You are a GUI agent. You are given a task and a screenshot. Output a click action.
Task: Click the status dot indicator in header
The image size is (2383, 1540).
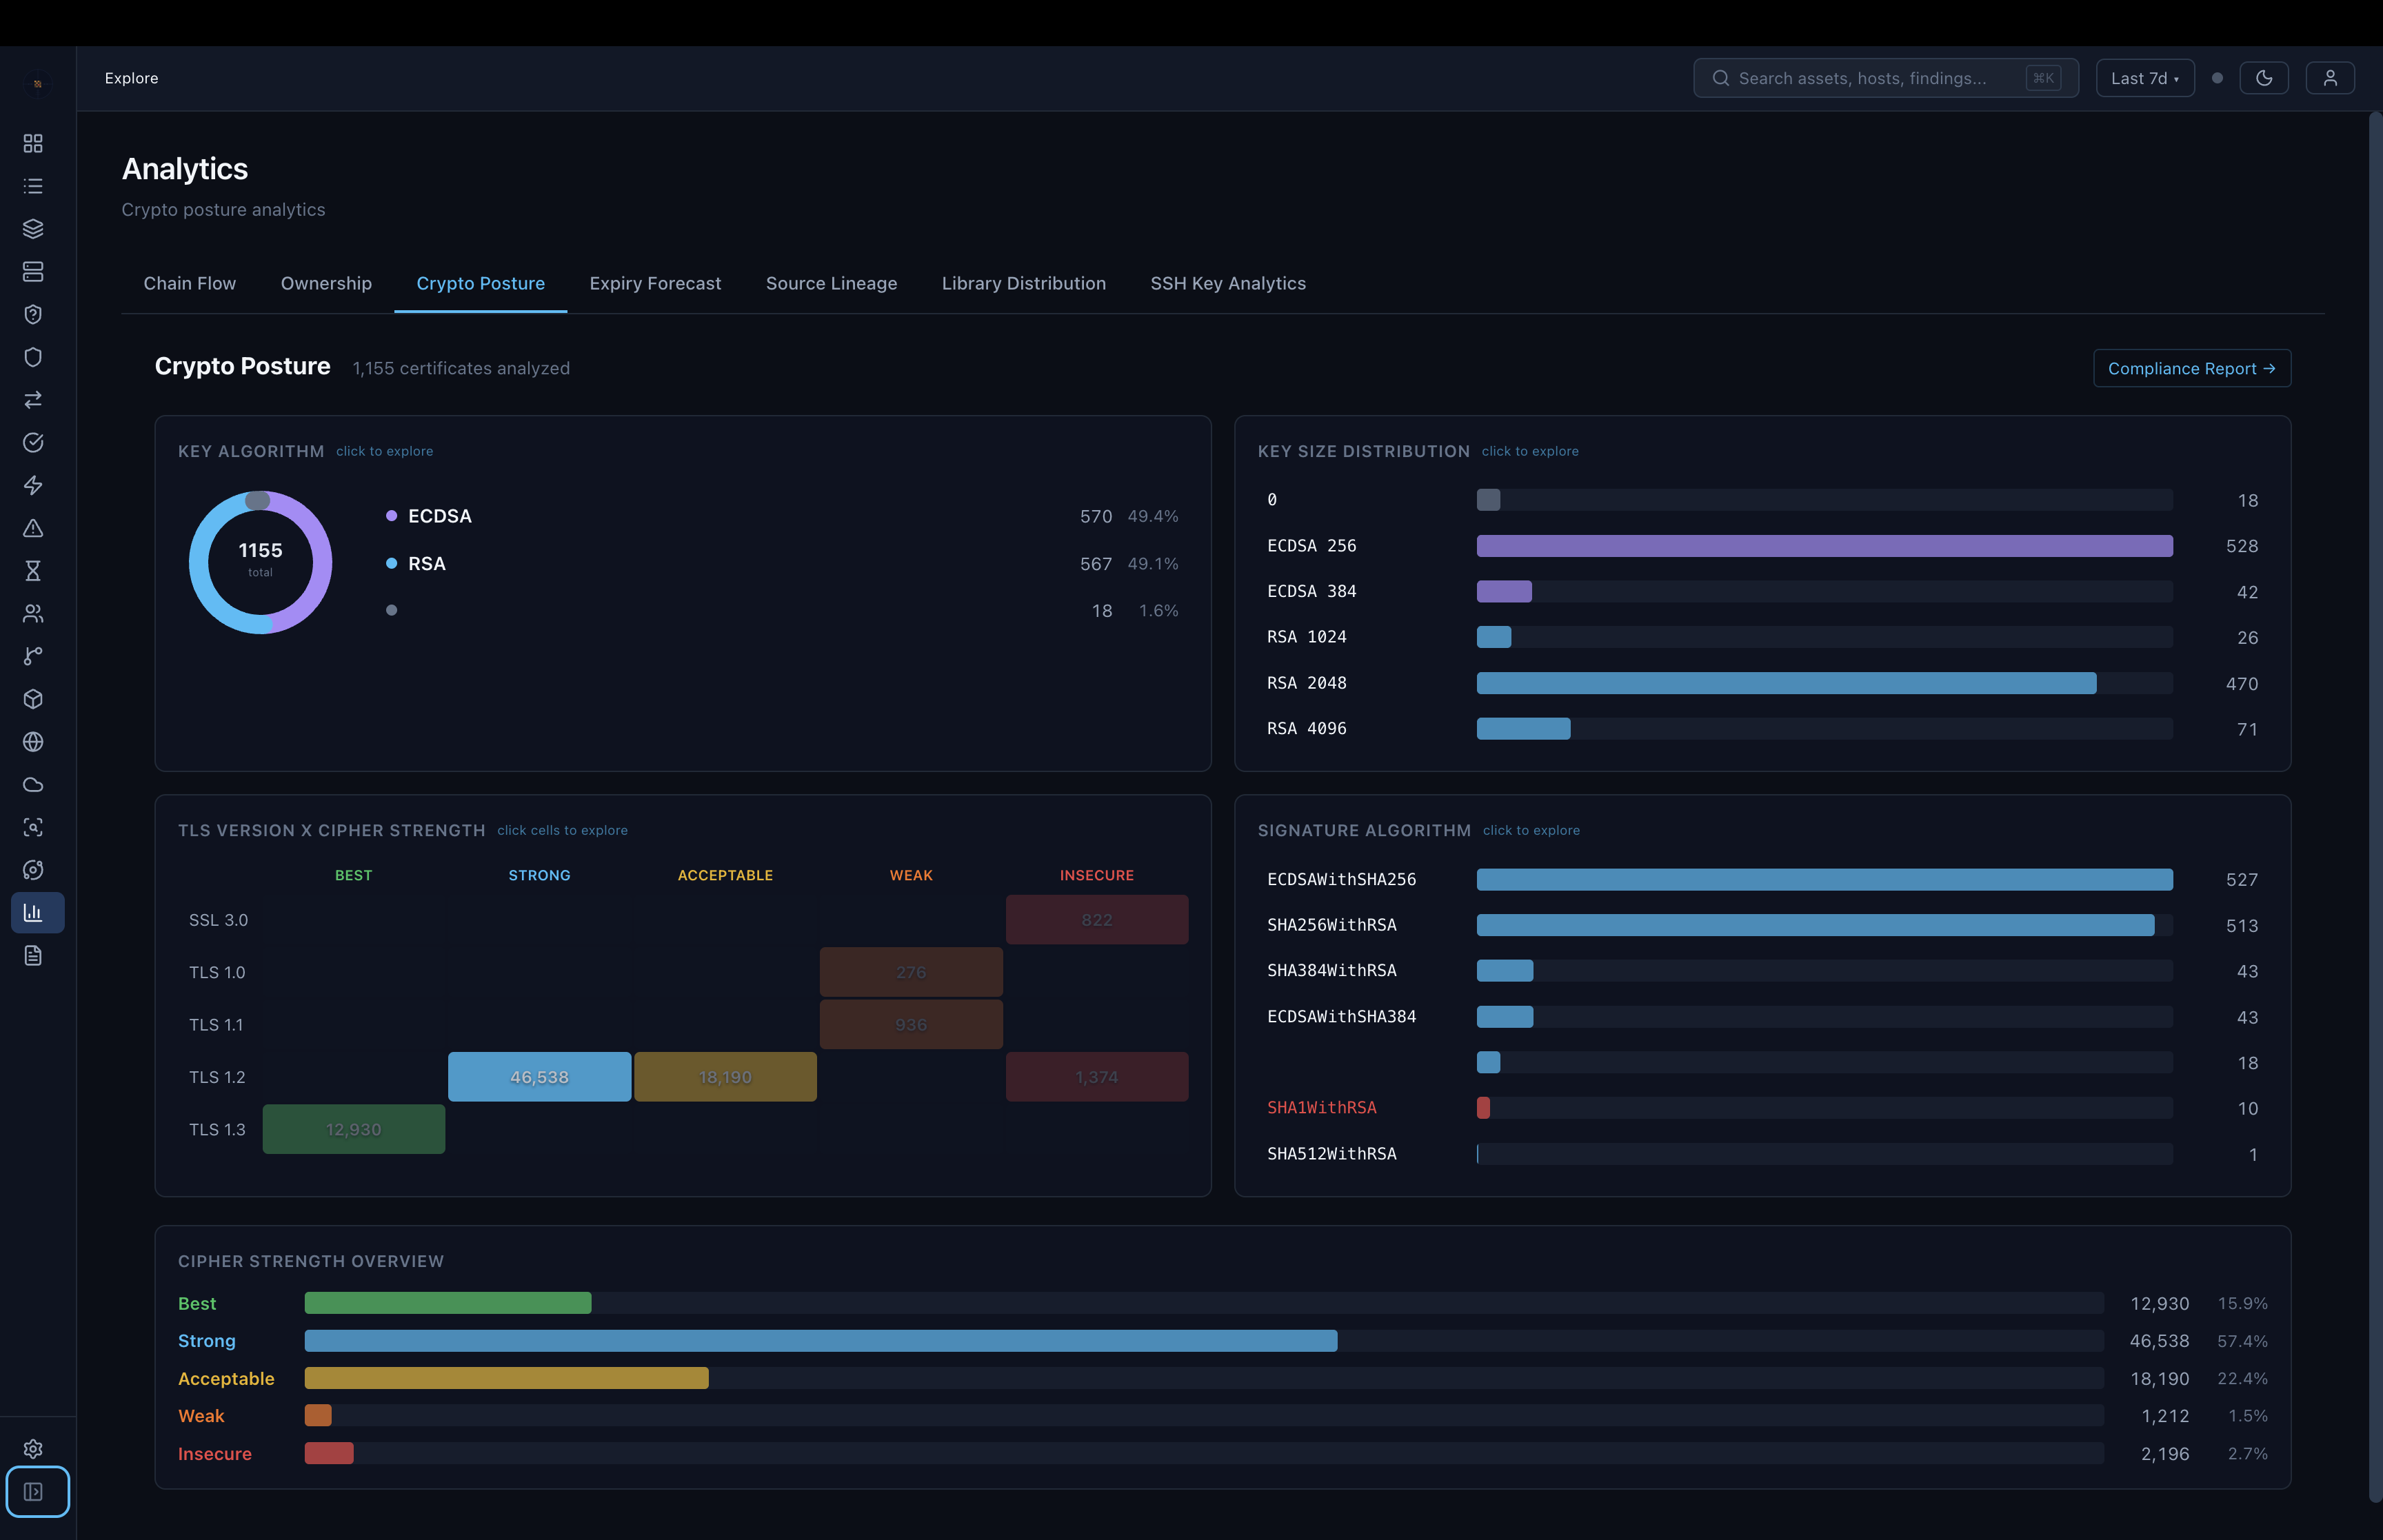point(2217,78)
